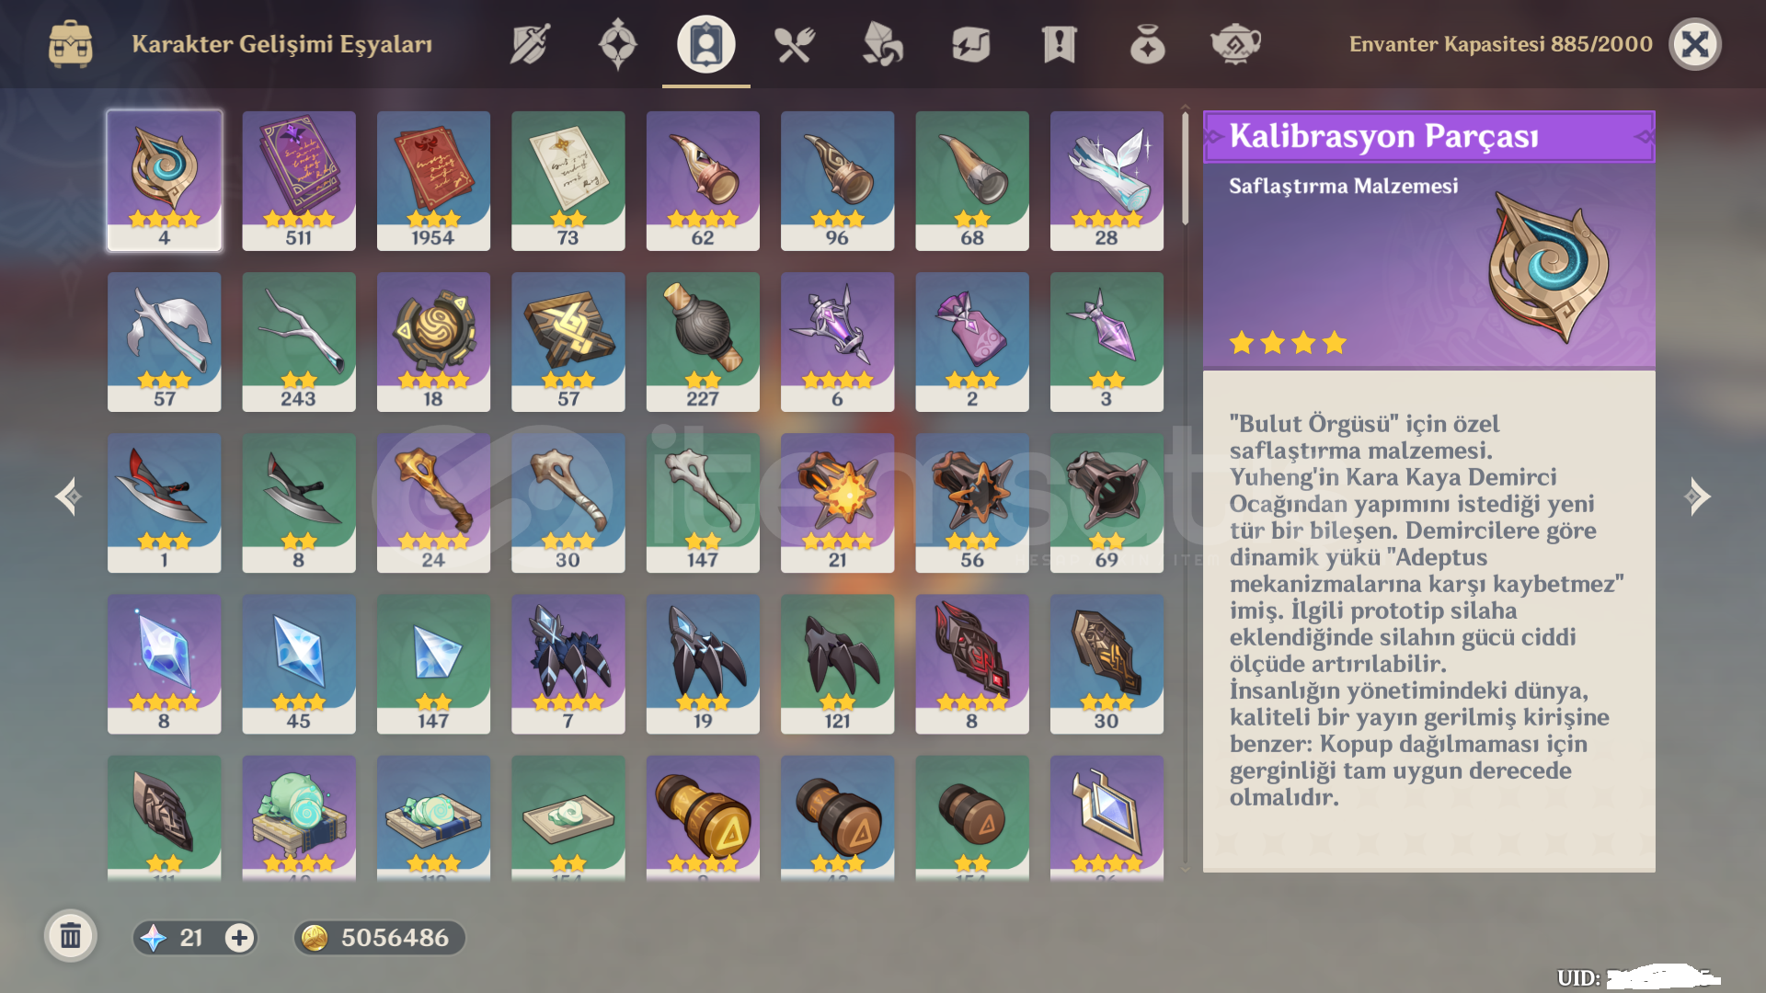This screenshot has height=993, width=1766.
Task: Open the Quest items tab
Action: tap(1059, 44)
